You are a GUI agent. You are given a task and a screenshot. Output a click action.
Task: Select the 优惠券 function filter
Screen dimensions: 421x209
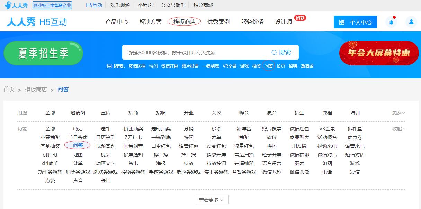(355, 137)
